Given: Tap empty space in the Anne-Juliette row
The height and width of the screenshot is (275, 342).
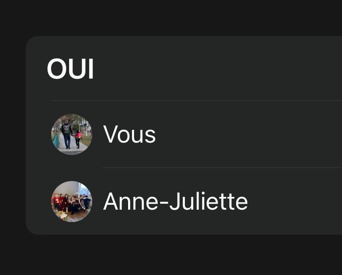Looking at the screenshot, I should point(295,202).
